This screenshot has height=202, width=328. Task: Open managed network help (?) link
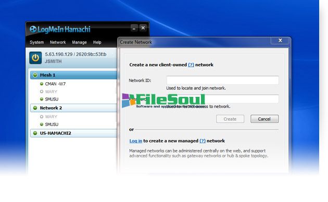point(203,141)
